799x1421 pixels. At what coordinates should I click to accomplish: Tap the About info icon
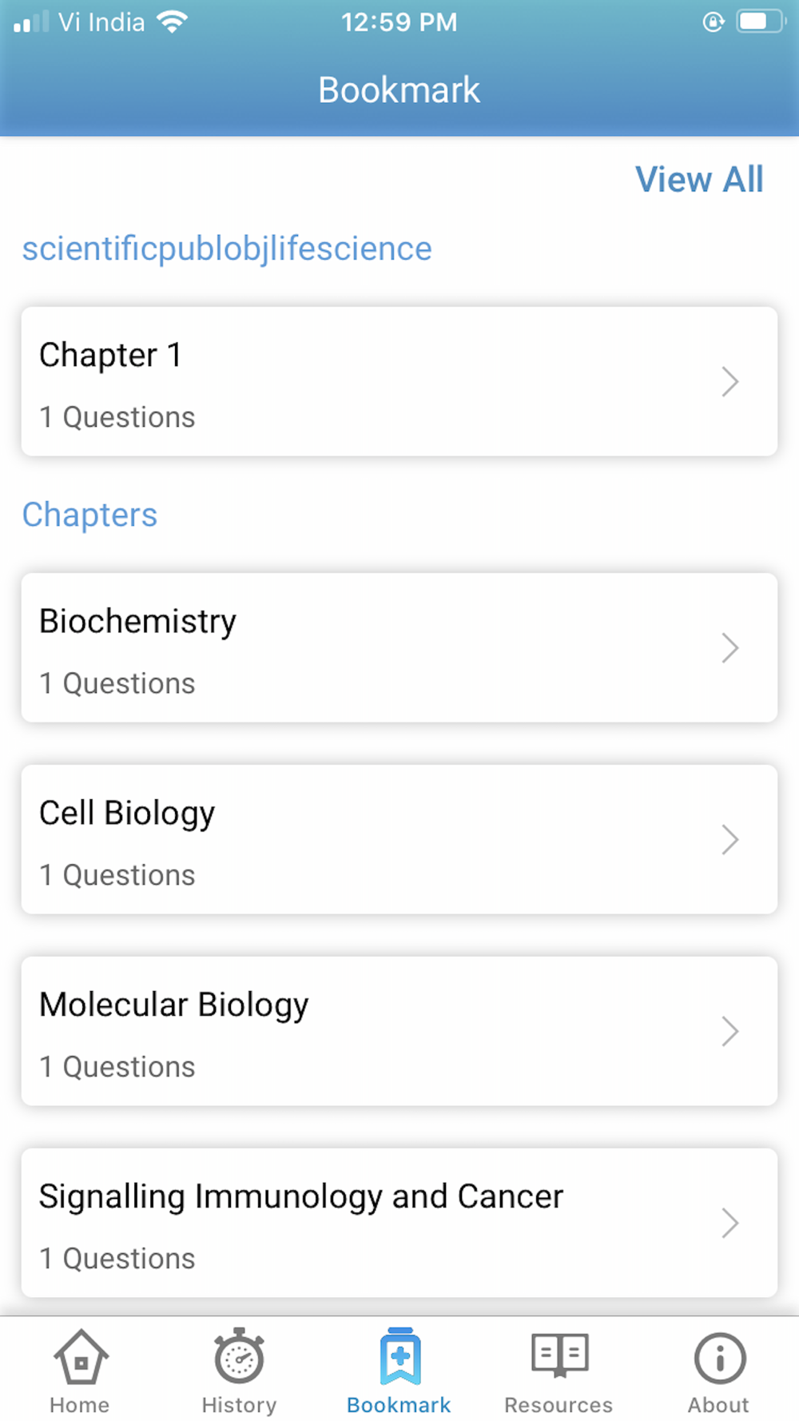(x=719, y=1357)
